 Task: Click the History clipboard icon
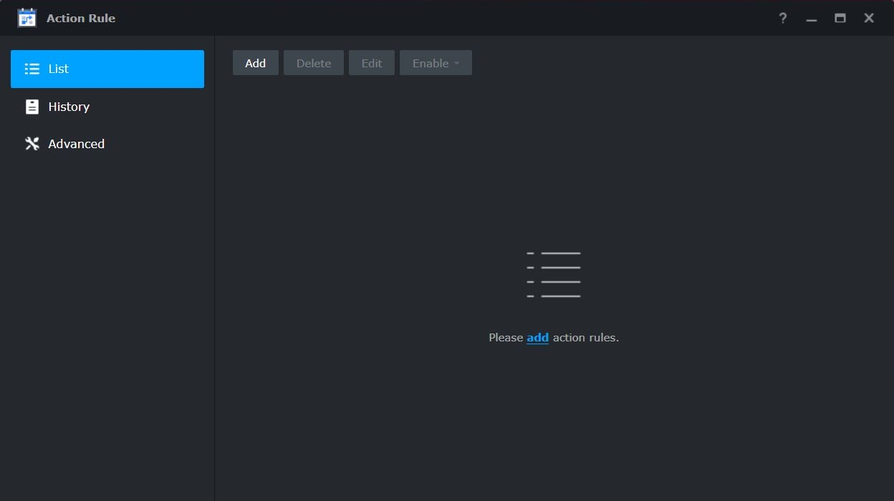click(x=32, y=107)
